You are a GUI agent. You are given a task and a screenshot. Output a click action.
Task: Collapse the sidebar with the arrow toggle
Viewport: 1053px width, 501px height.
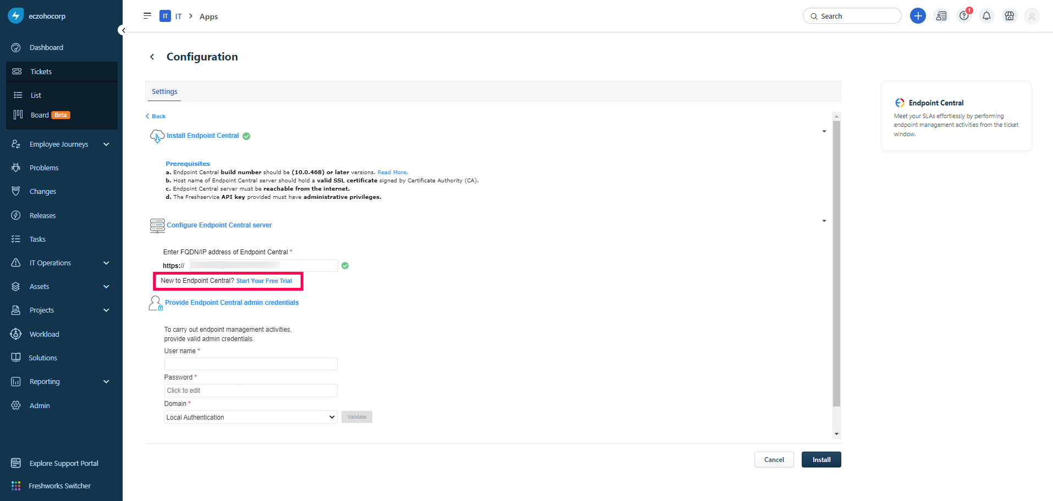pyautogui.click(x=123, y=30)
